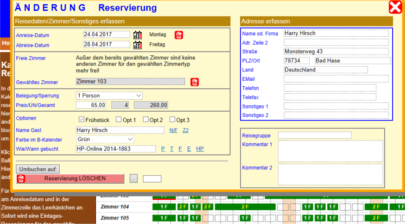Viewport: 405px width, 224px height.
Task: Click the Straße field with Monsterweg 43
Action: coord(336,52)
